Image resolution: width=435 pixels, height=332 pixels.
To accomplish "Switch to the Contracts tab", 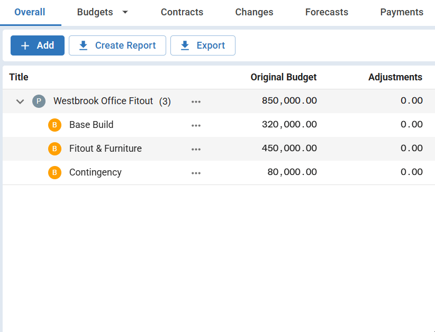I will [182, 12].
